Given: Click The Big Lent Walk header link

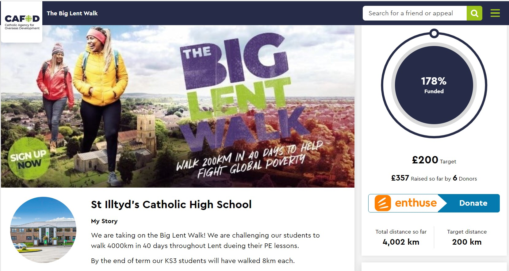Looking at the screenshot, I should click(72, 13).
